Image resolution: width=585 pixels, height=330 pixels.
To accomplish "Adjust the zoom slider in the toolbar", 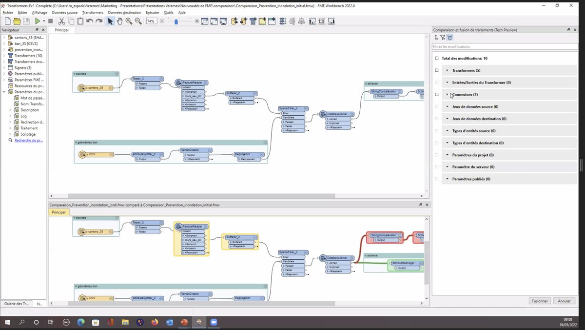I will [176, 21].
